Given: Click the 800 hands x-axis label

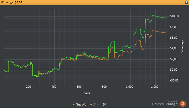Looking at the screenshot, I should point(104,87).
